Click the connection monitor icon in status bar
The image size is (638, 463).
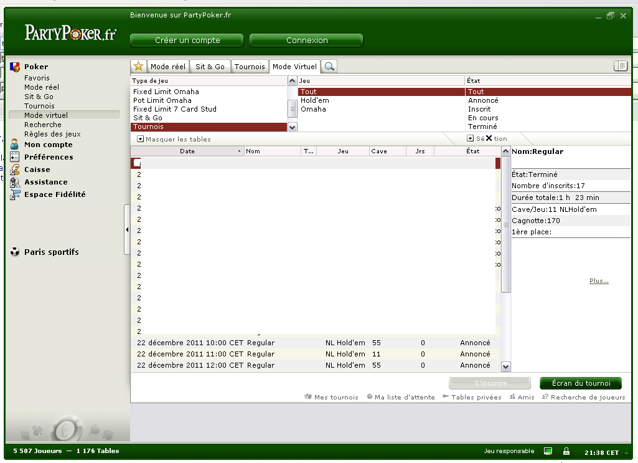(548, 451)
